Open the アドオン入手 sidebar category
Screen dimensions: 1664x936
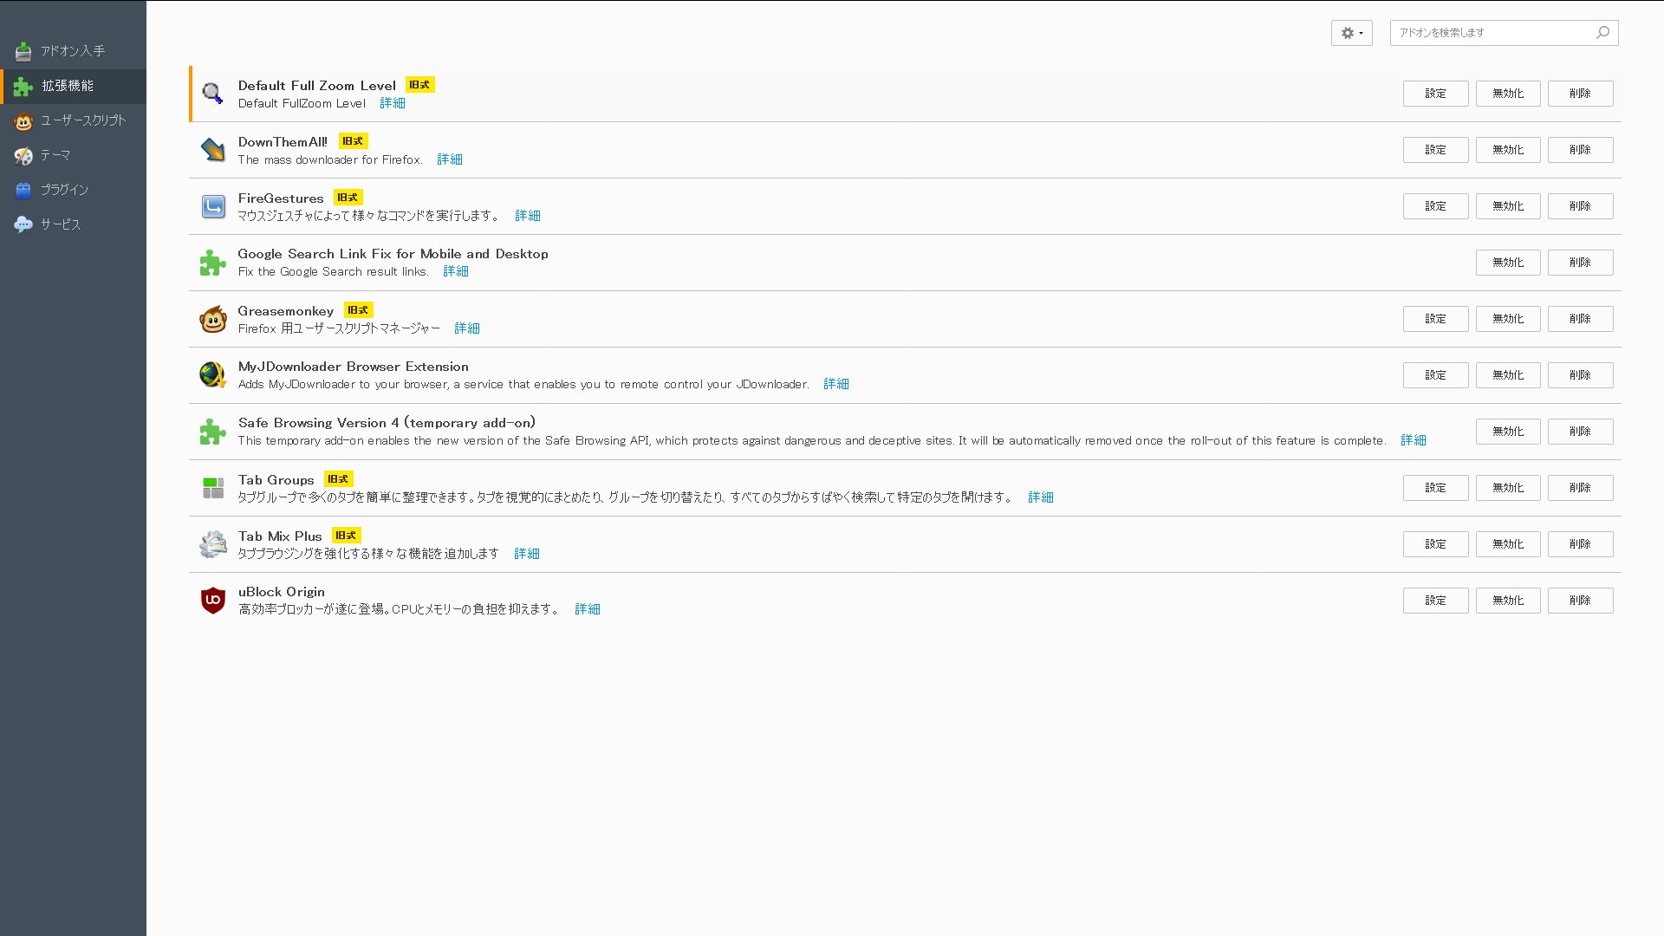point(73,51)
